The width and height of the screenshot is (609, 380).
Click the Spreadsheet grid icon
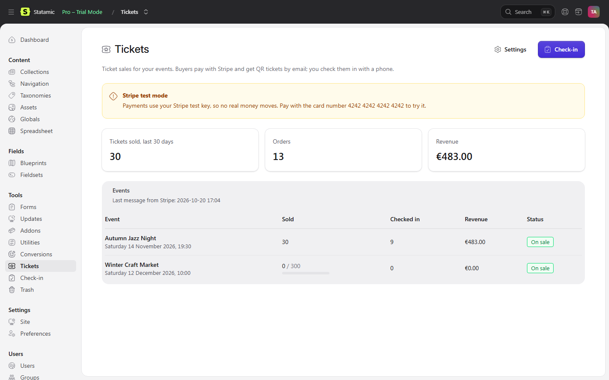[x=12, y=131]
